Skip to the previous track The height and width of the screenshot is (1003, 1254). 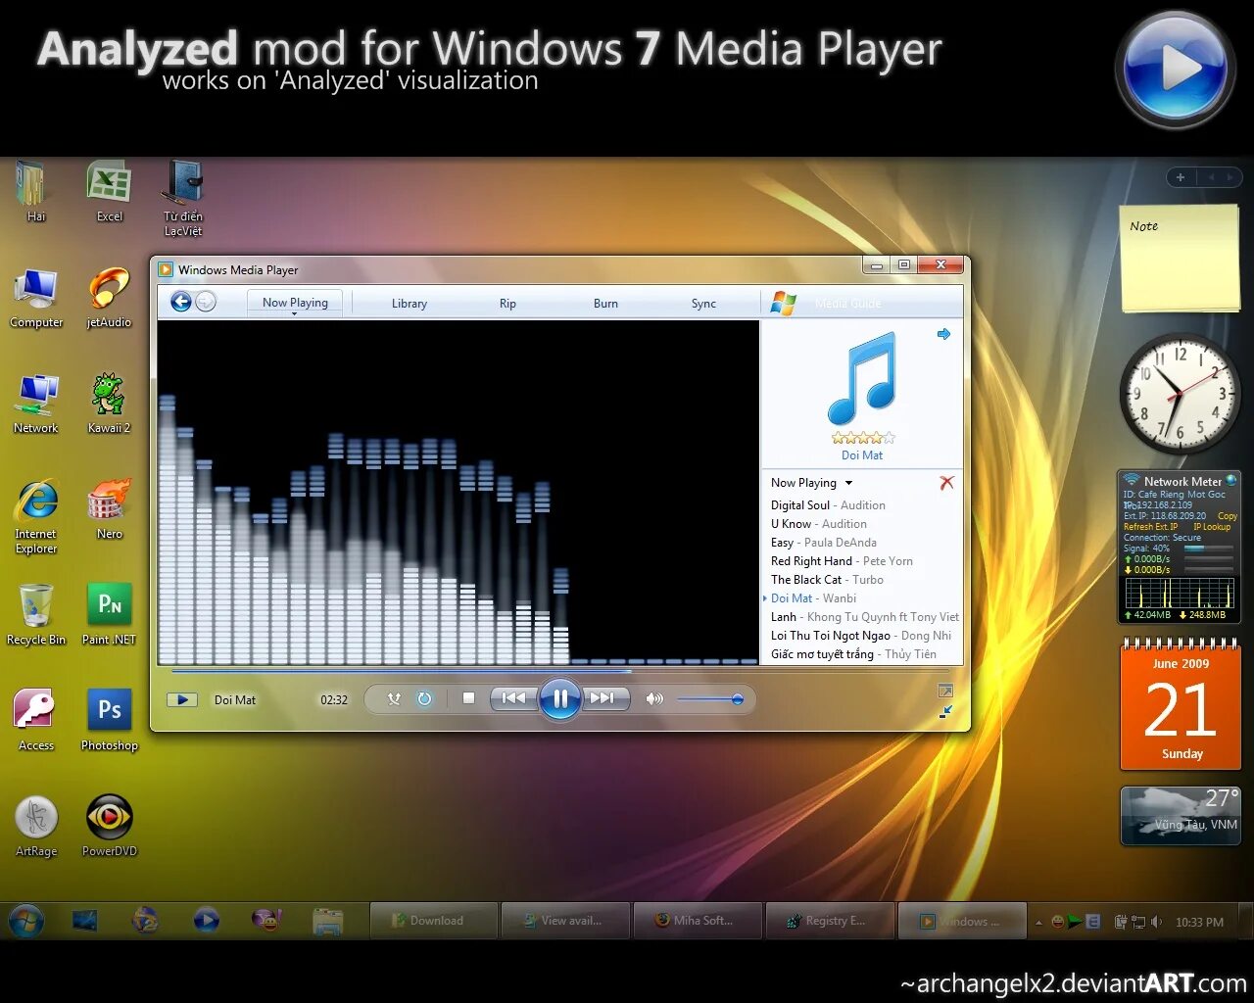[x=513, y=698]
